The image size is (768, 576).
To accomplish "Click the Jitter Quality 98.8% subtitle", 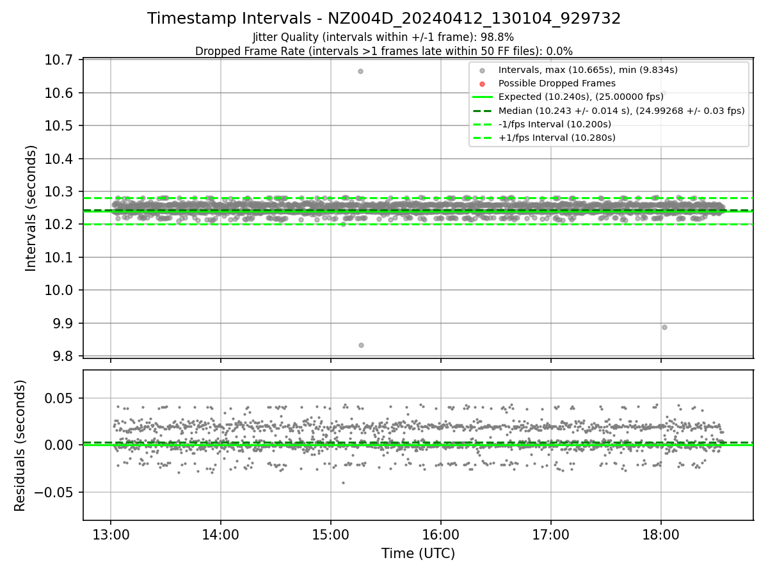I will click(x=383, y=37).
